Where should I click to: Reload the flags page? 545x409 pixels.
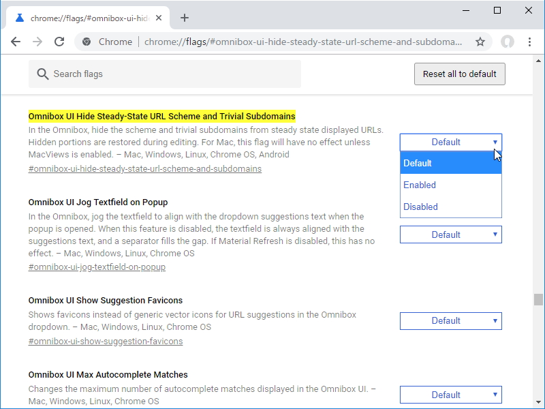click(59, 42)
